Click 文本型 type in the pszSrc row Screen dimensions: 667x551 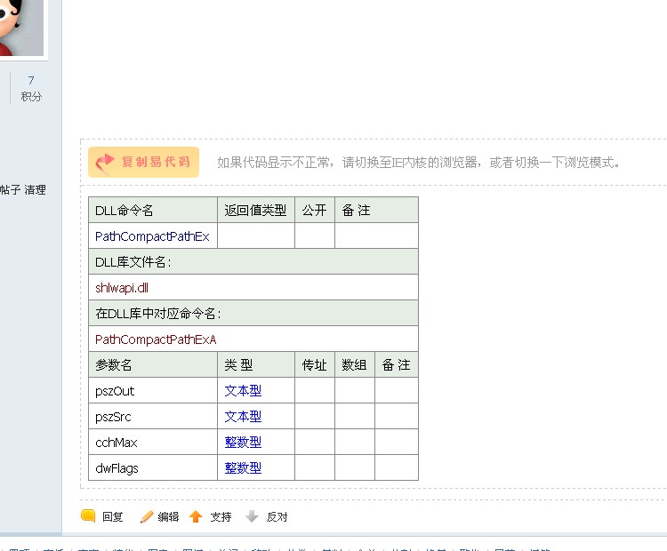tap(243, 417)
